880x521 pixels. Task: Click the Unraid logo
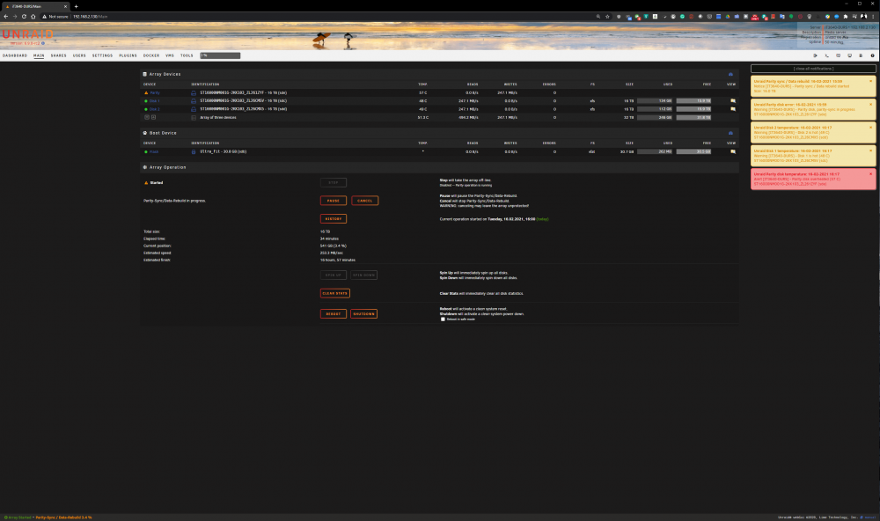[27, 34]
